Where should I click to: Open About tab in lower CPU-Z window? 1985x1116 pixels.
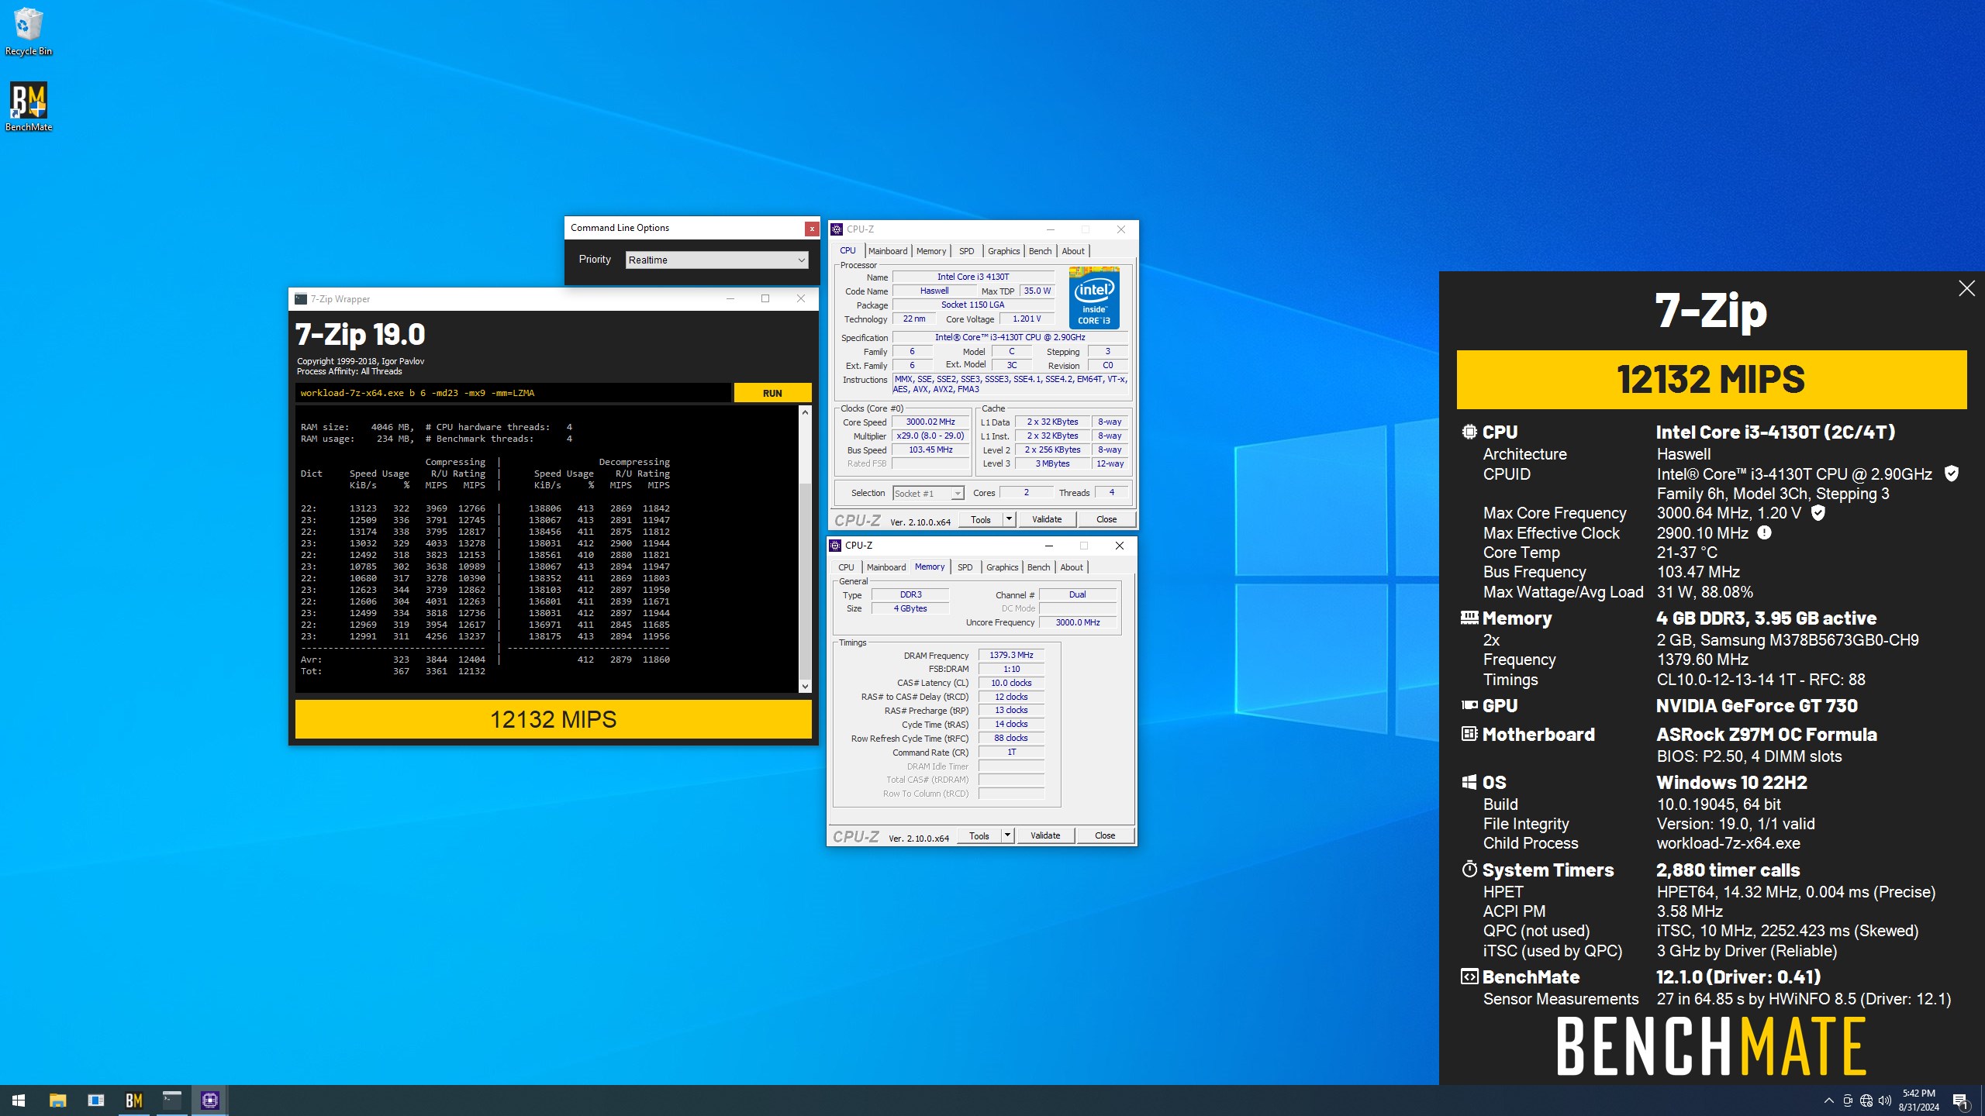pyautogui.click(x=1072, y=567)
